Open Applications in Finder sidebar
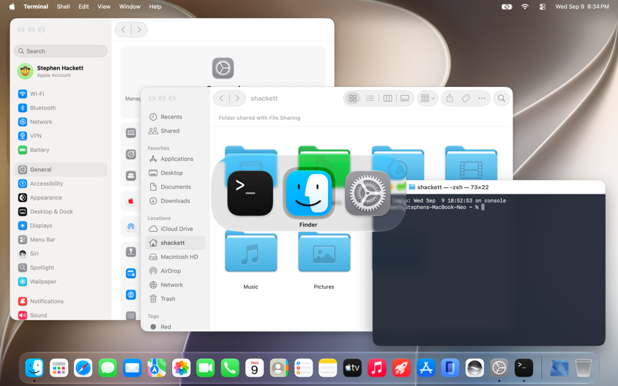The width and height of the screenshot is (618, 386). pyautogui.click(x=174, y=159)
